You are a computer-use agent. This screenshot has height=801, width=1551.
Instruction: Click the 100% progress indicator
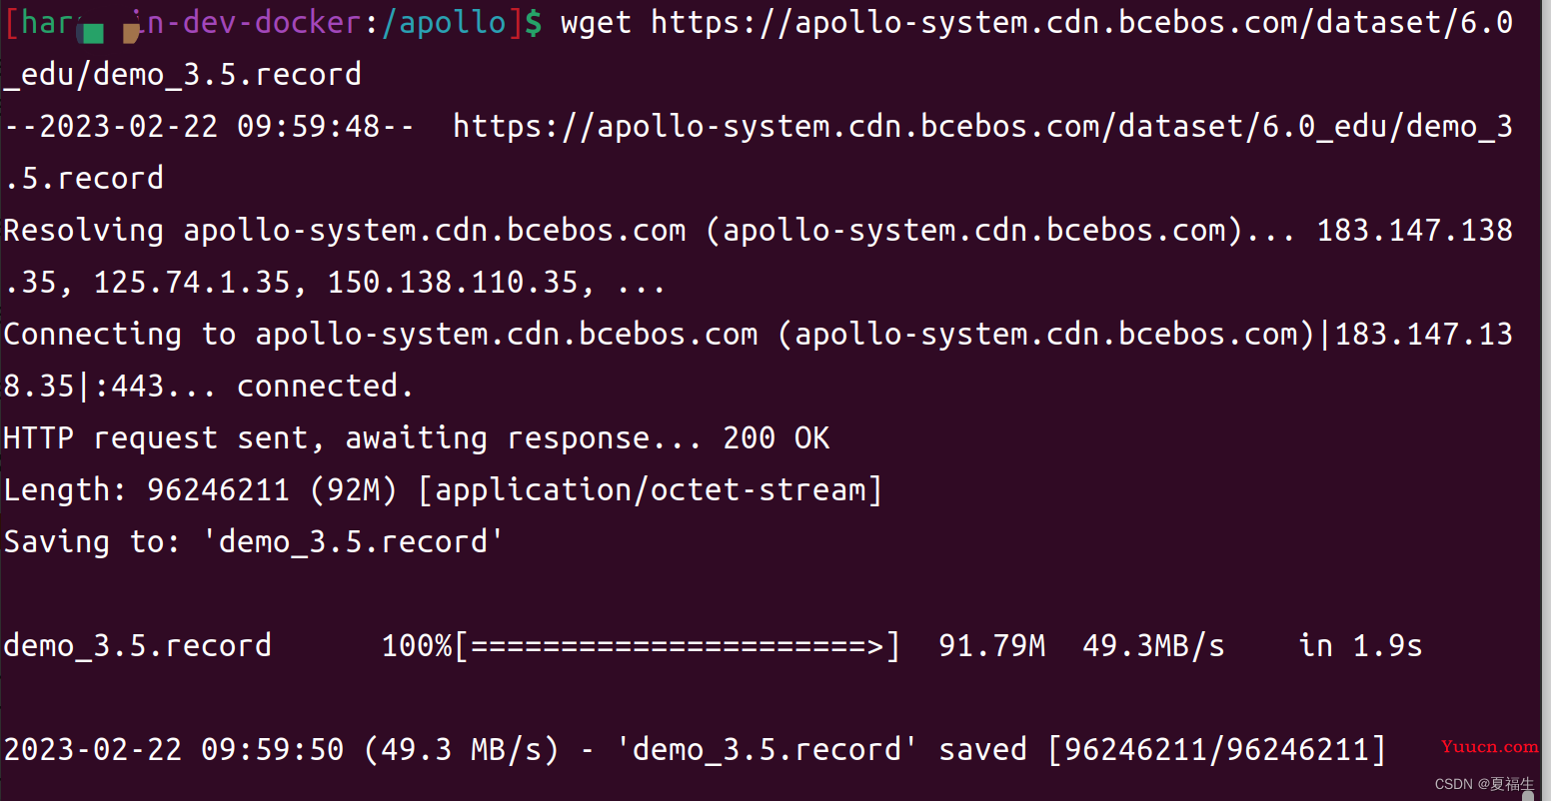click(x=417, y=646)
